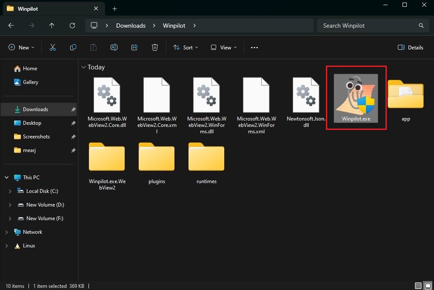Viewport: 434px width, 290px height.
Task: Select Microsoft.Web.WebView2.WinForms.xml file
Action: click(x=257, y=106)
